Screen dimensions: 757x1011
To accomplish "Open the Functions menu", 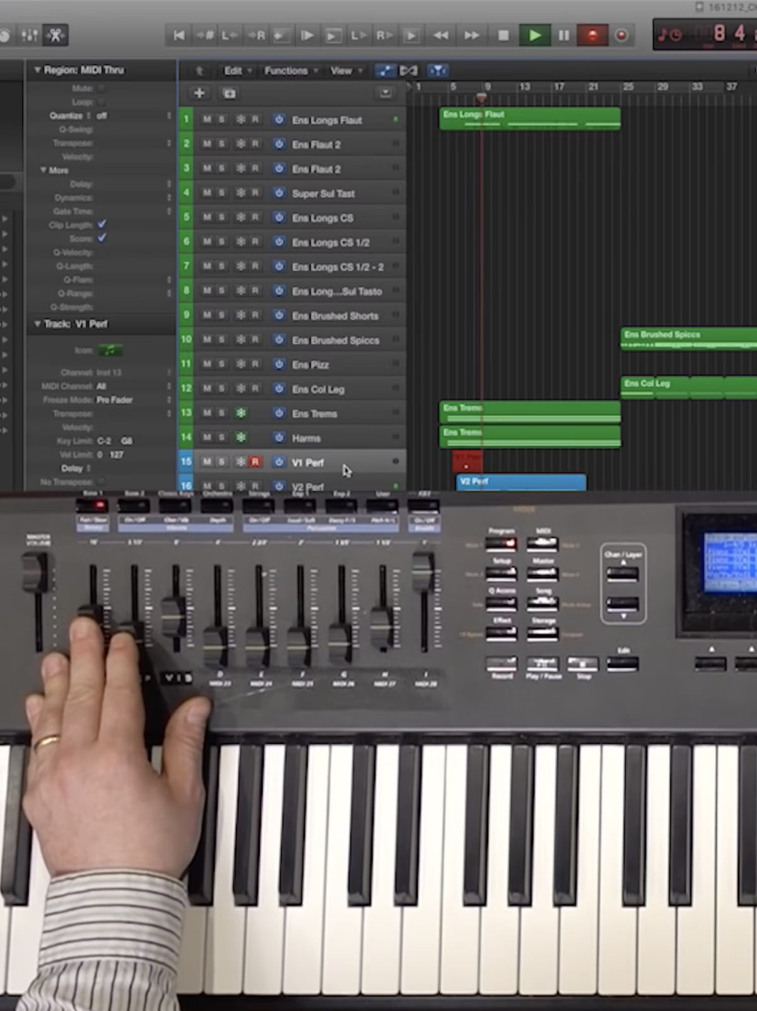I will [x=290, y=71].
